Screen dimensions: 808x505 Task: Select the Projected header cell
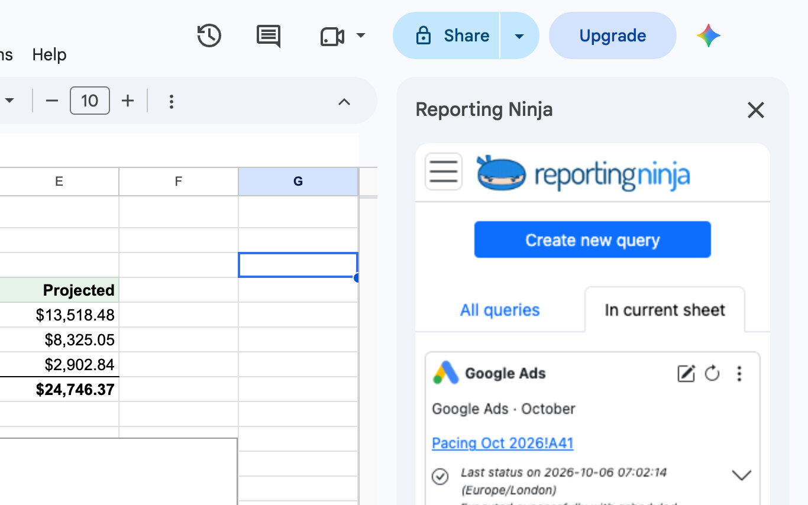tap(59, 290)
